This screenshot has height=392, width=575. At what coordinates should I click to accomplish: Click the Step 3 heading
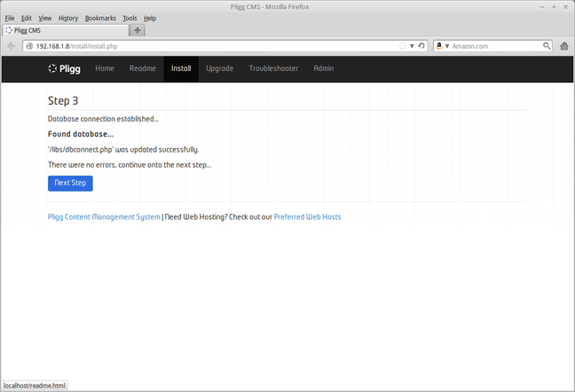point(63,101)
